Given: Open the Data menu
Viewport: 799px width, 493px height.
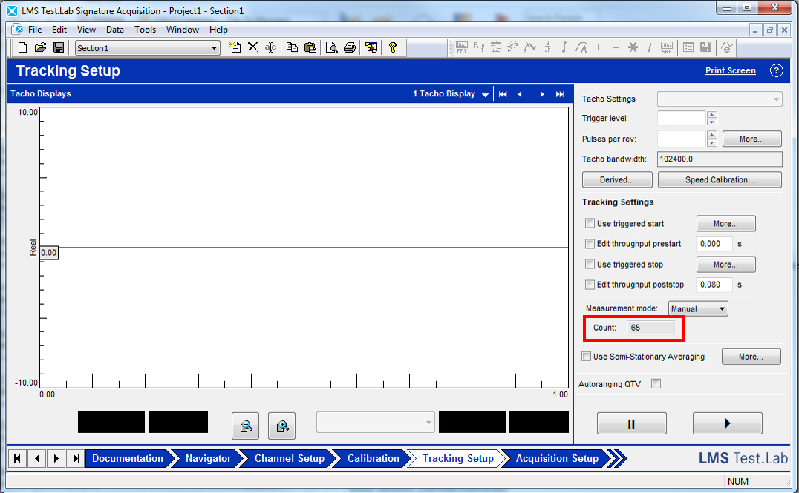Looking at the screenshot, I should click(x=115, y=30).
